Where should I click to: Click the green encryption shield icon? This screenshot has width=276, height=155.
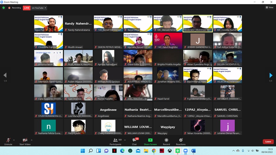point(4,8)
